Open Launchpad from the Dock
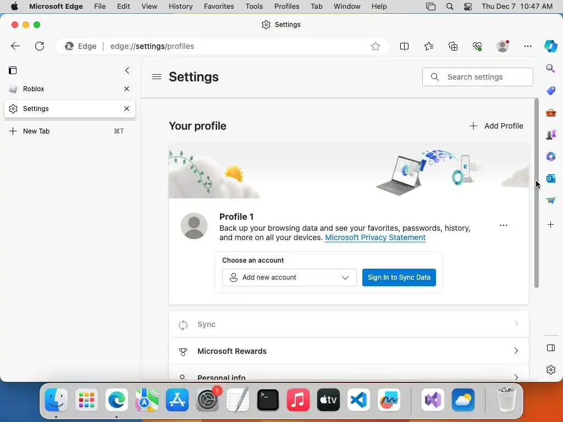Image resolution: width=563 pixels, height=422 pixels. pyautogui.click(x=86, y=399)
